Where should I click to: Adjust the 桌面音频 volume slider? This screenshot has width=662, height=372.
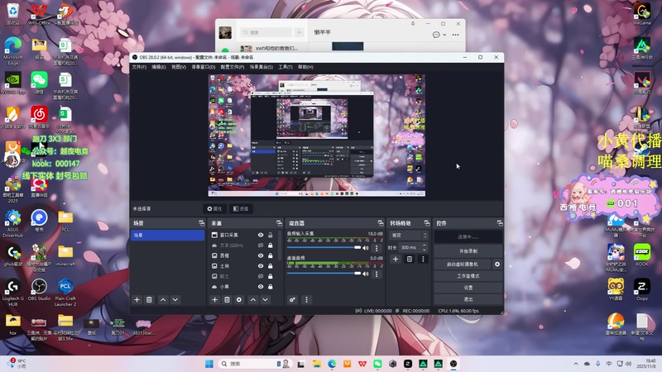pyautogui.click(x=324, y=274)
